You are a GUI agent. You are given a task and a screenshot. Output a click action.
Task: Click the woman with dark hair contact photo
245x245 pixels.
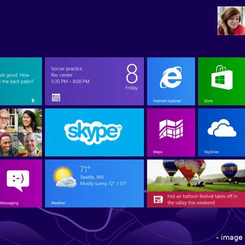[30, 120]
